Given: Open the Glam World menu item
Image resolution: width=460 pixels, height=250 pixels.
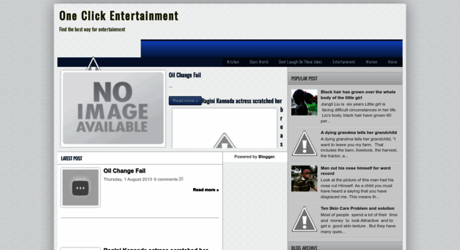Looking at the screenshot, I should click(259, 62).
